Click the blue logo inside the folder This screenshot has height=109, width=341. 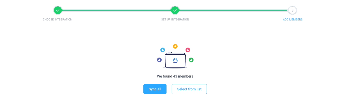[175, 61]
